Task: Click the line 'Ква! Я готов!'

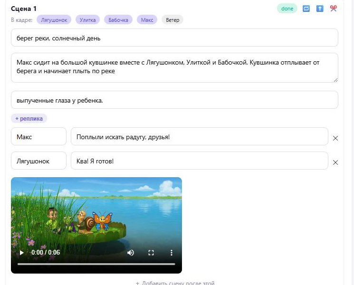Action: [x=200, y=161]
